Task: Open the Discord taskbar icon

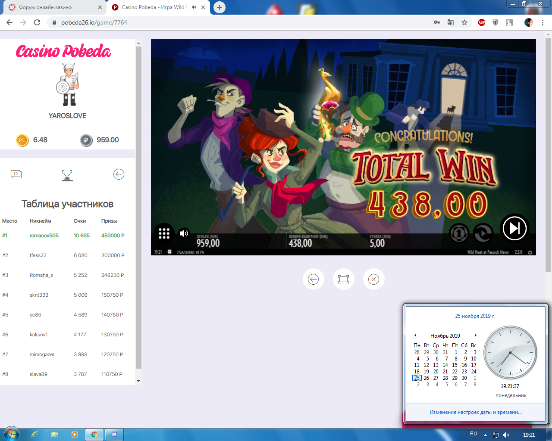Action: pyautogui.click(x=114, y=435)
